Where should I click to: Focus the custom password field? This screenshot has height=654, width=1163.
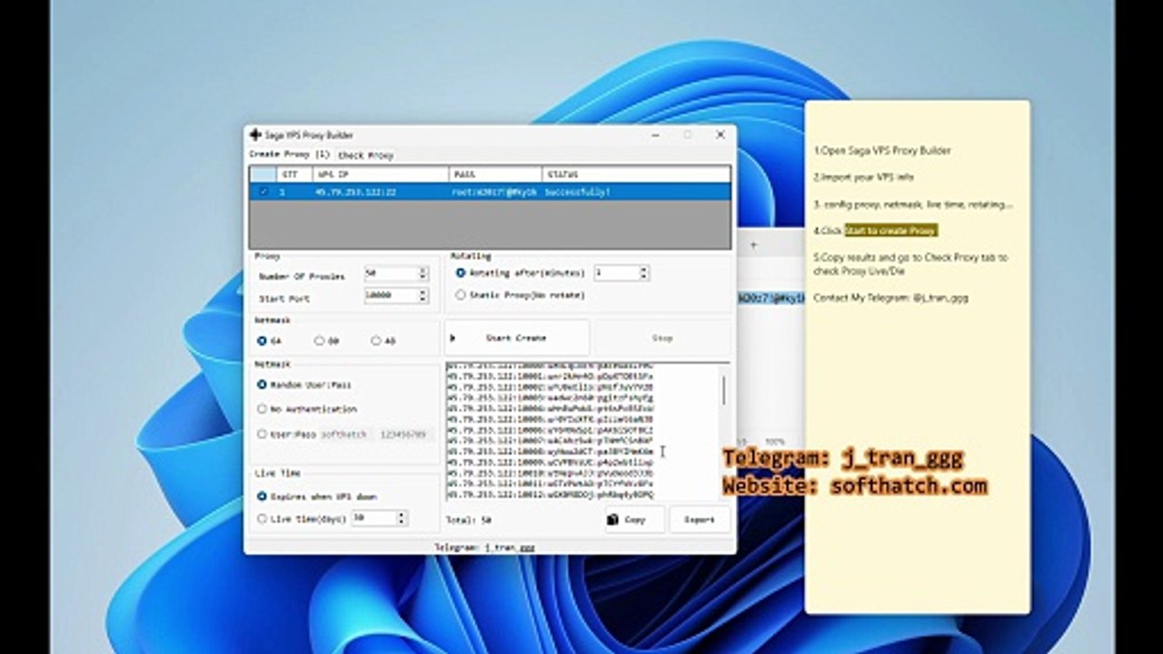pyautogui.click(x=403, y=434)
